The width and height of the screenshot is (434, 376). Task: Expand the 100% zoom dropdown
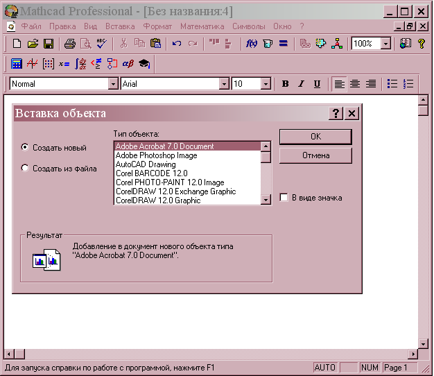coord(385,44)
